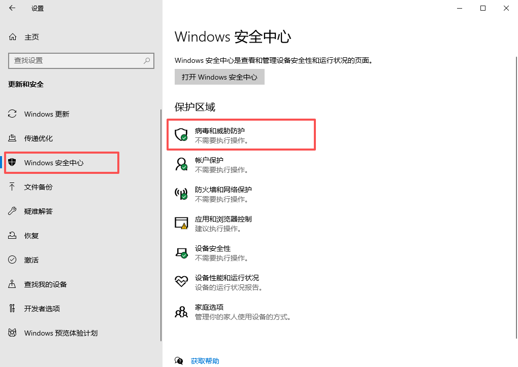The height and width of the screenshot is (367, 518).
Task: Click the family options people icon
Action: [181, 312]
